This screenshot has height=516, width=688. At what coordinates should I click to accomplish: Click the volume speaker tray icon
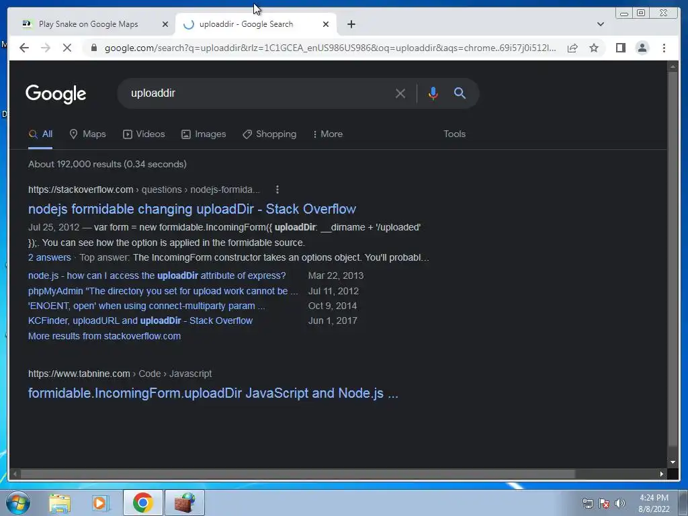point(619,503)
